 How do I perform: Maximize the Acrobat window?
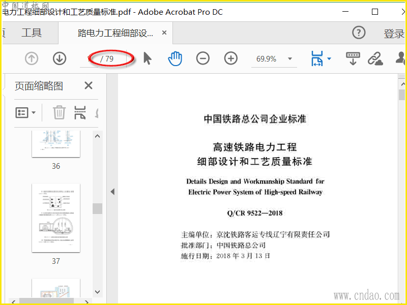pyautogui.click(x=375, y=12)
